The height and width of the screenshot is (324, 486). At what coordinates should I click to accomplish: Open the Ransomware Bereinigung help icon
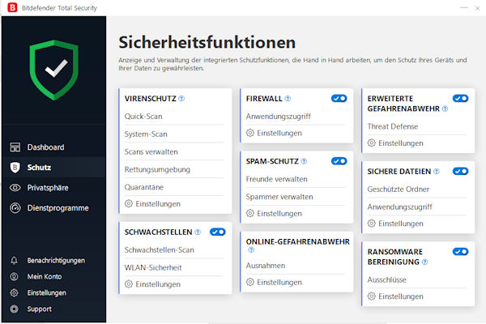(x=425, y=262)
